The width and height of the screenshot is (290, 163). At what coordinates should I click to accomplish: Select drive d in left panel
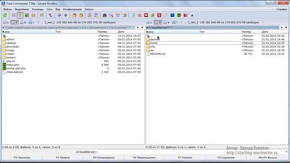click(14, 22)
